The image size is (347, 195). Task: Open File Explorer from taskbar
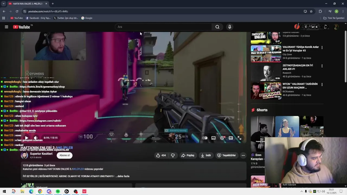tap(22, 191)
